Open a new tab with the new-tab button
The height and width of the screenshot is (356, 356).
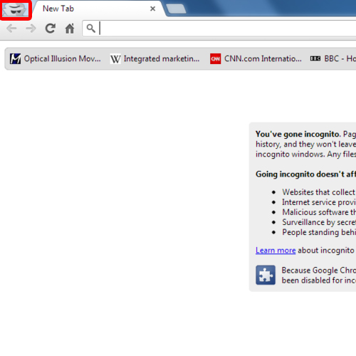(x=176, y=9)
